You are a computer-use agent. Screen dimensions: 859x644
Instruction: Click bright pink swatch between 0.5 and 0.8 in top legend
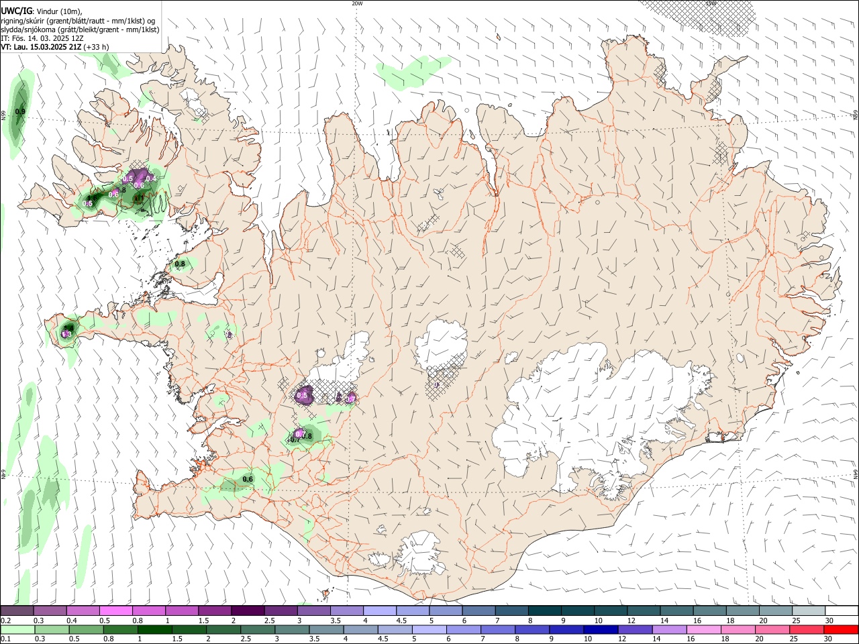[x=115, y=610]
